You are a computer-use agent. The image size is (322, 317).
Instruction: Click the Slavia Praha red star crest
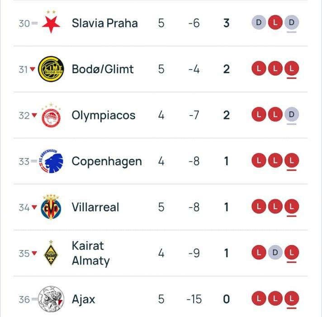(x=51, y=23)
